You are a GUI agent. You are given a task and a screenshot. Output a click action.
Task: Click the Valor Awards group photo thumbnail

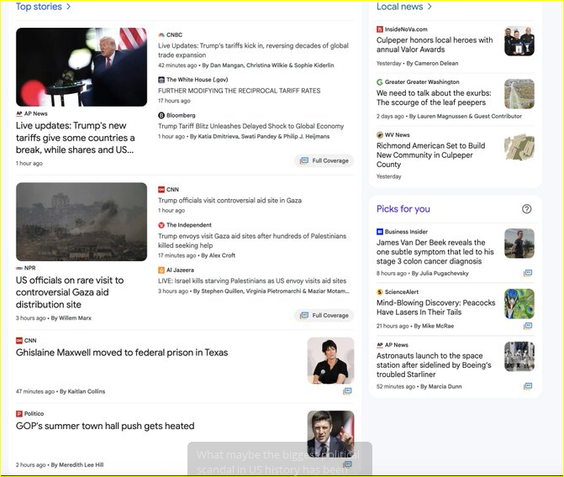coord(519,41)
